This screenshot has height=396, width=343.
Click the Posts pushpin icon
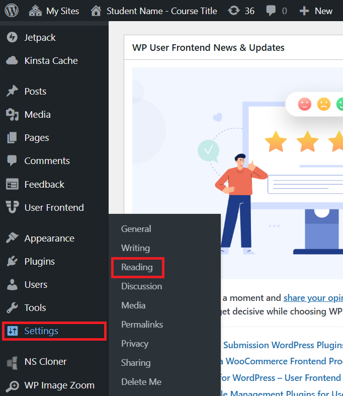[12, 91]
